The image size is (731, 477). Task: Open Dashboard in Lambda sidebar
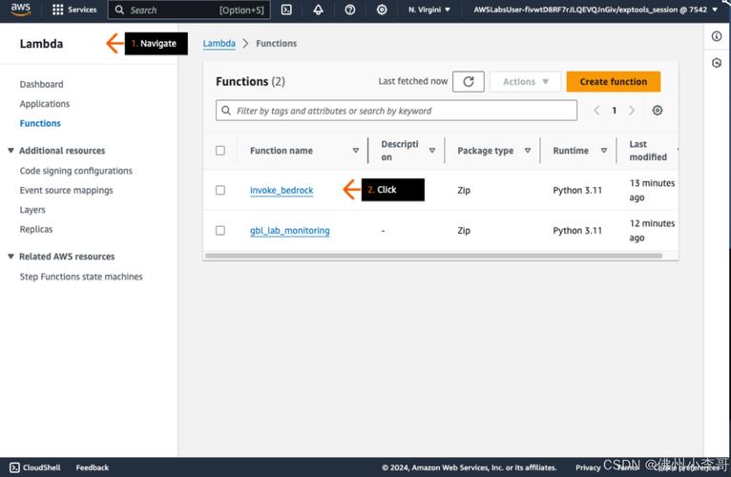coord(41,84)
